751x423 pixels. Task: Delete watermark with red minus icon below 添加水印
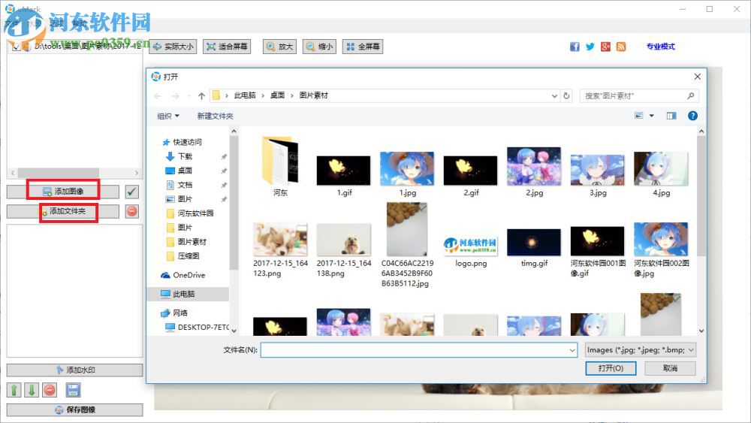tap(50, 390)
